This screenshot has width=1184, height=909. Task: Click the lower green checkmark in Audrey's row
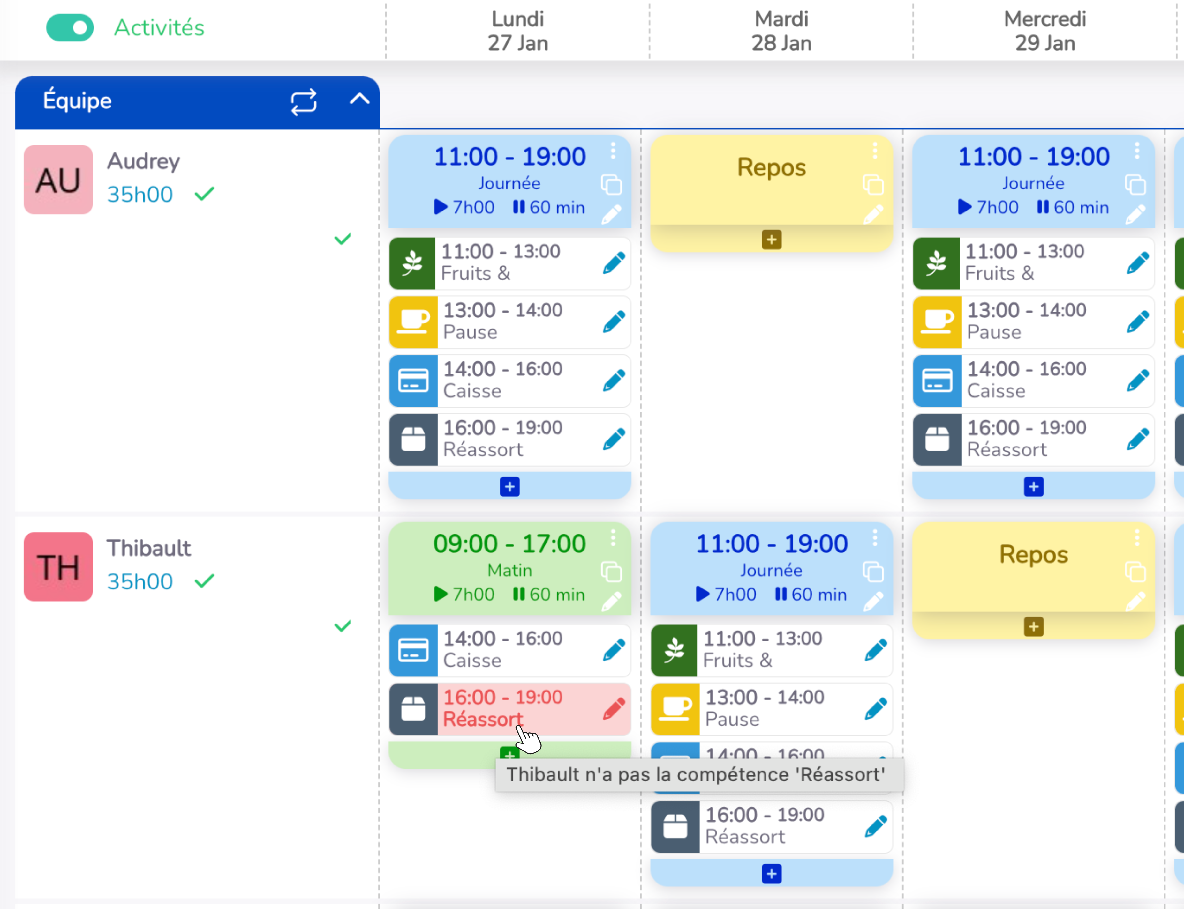[342, 239]
